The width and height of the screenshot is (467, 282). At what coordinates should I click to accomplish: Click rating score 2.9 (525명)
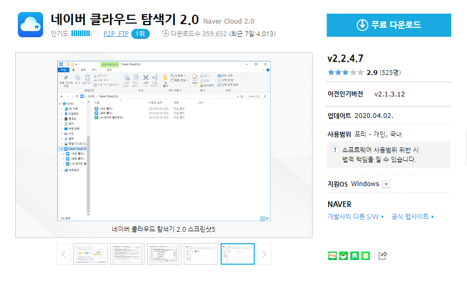pyautogui.click(x=383, y=72)
